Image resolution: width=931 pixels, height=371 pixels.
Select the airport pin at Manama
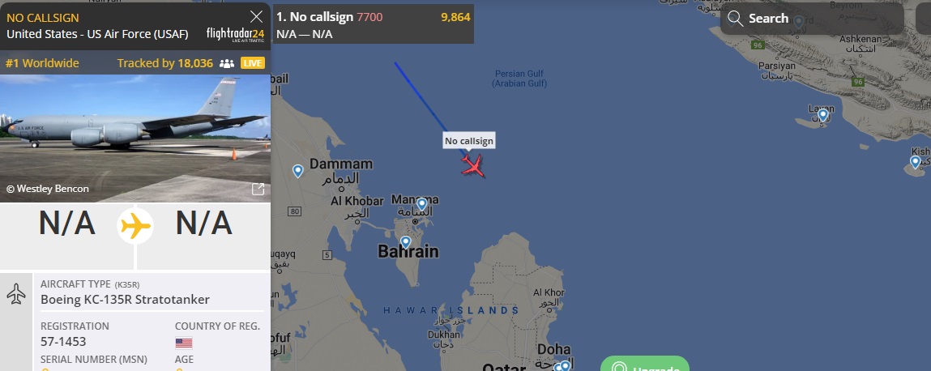(x=421, y=205)
